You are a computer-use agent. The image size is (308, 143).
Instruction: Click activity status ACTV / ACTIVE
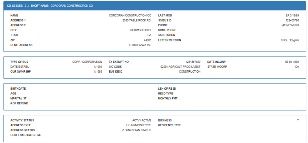[x=142, y=120]
